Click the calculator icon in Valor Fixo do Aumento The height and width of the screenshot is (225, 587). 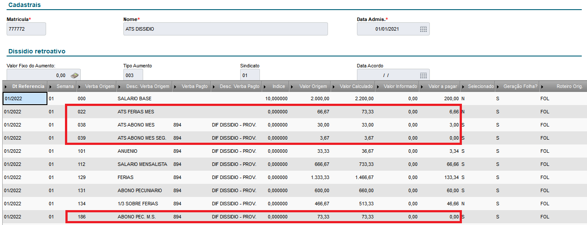pyautogui.click(x=74, y=76)
